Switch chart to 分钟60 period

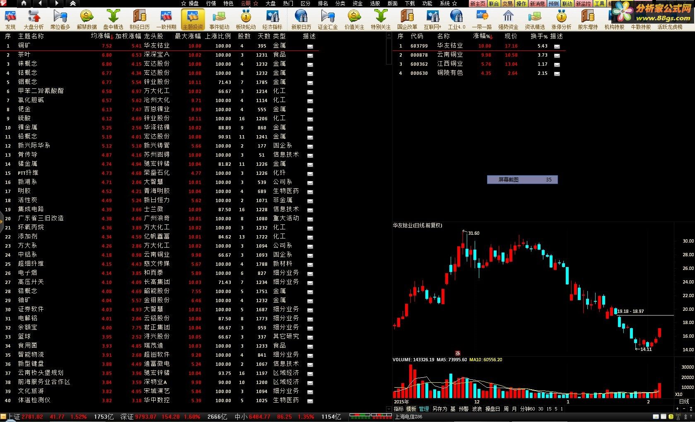tap(528, 409)
